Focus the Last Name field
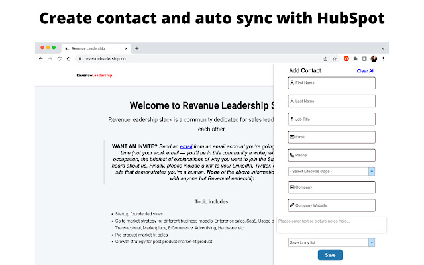The height and width of the screenshot is (265, 424). (331, 101)
